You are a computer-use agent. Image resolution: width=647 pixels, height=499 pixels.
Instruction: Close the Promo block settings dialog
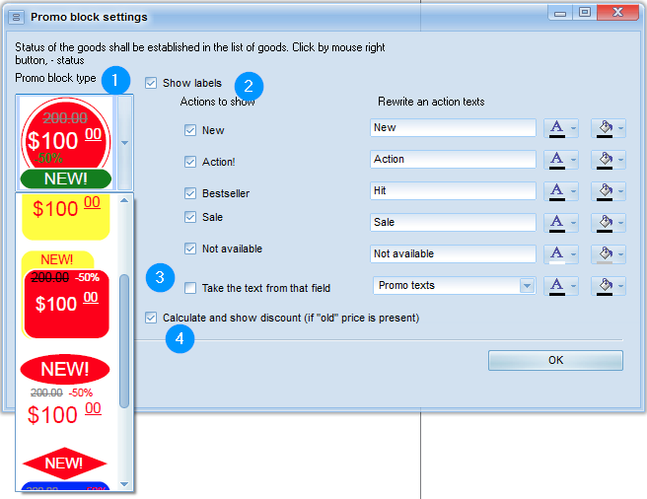pyautogui.click(x=617, y=13)
